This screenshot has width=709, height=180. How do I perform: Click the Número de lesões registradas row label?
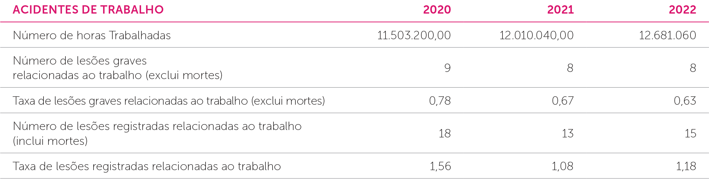157,133
